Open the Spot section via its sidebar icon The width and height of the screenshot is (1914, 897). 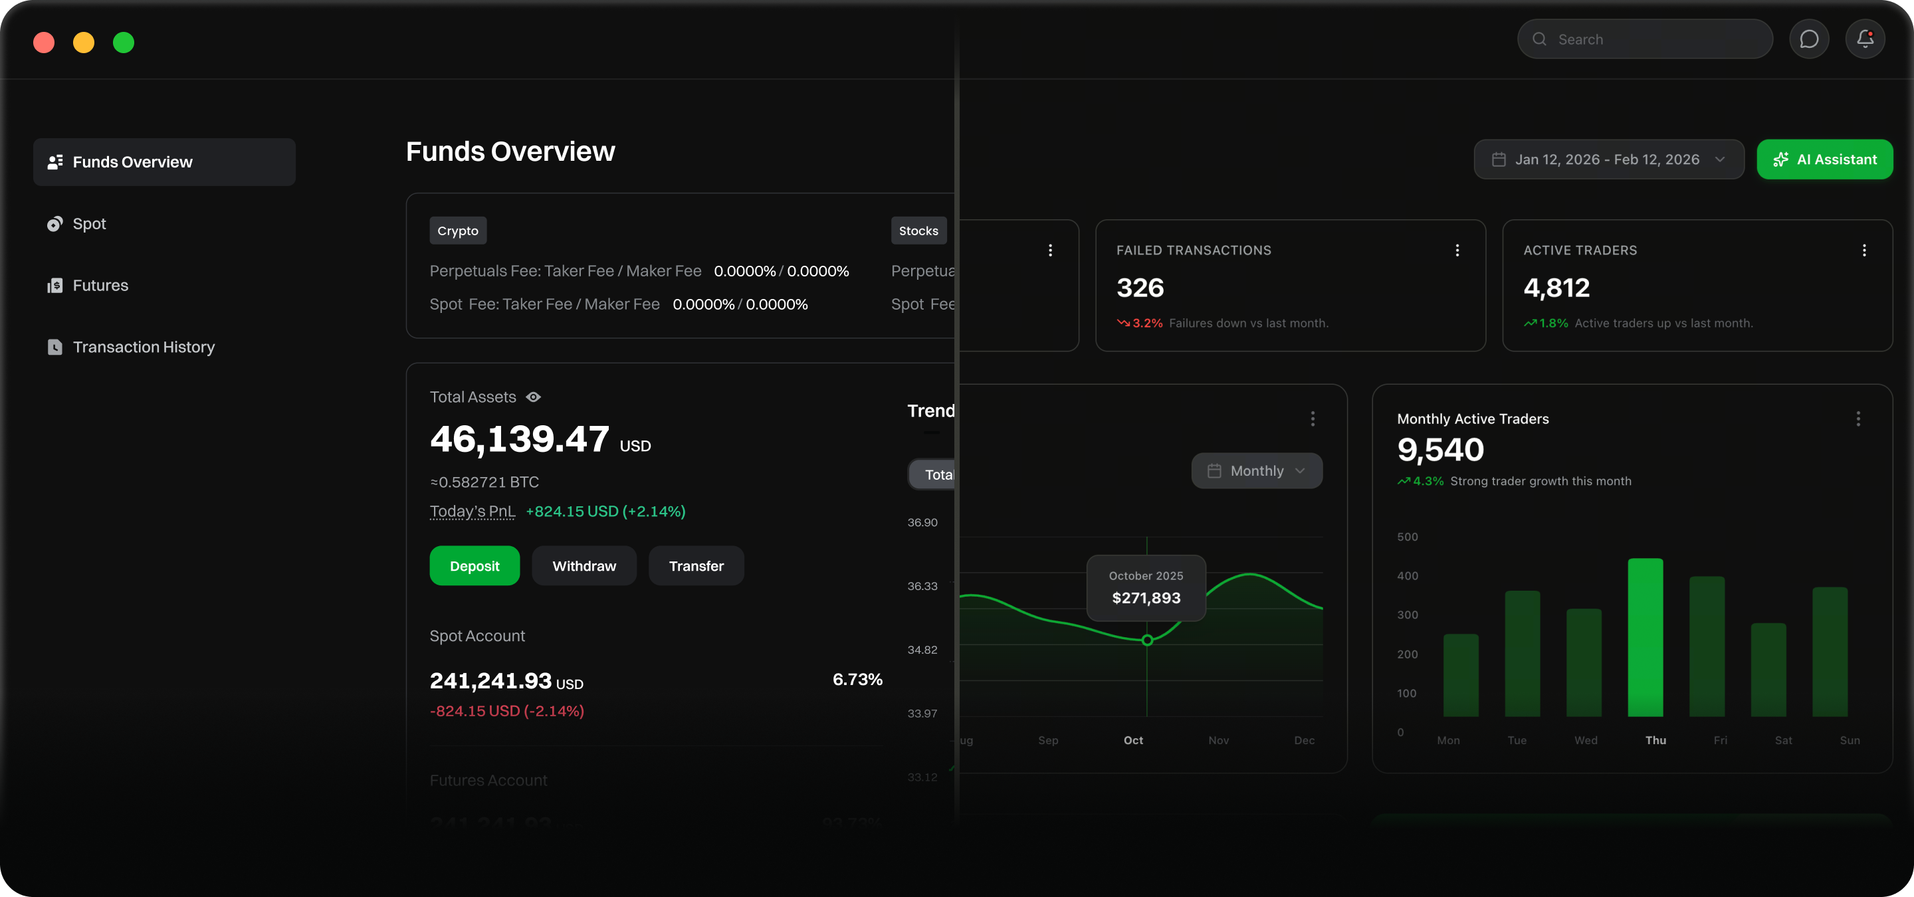[54, 223]
